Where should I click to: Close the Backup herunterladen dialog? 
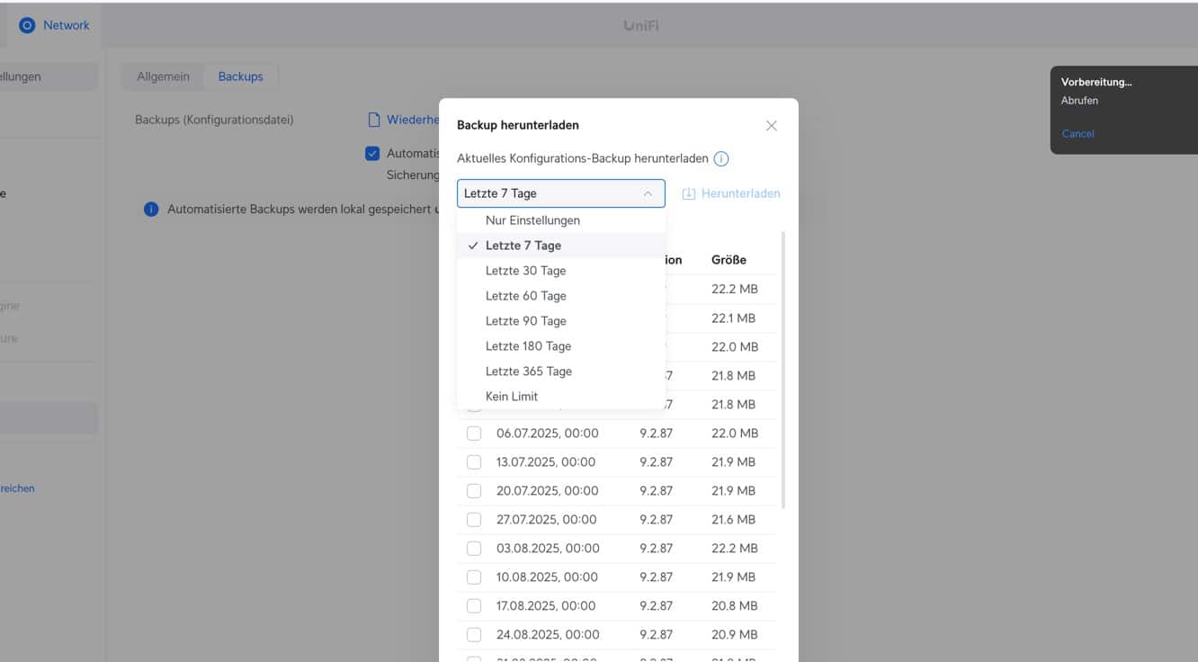click(771, 126)
